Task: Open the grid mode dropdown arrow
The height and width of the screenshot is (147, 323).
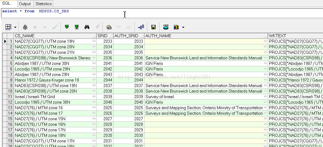Action: click(15, 27)
